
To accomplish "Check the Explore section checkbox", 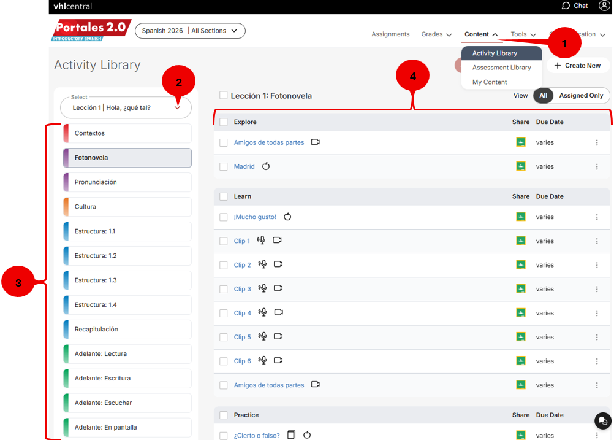I will point(223,122).
